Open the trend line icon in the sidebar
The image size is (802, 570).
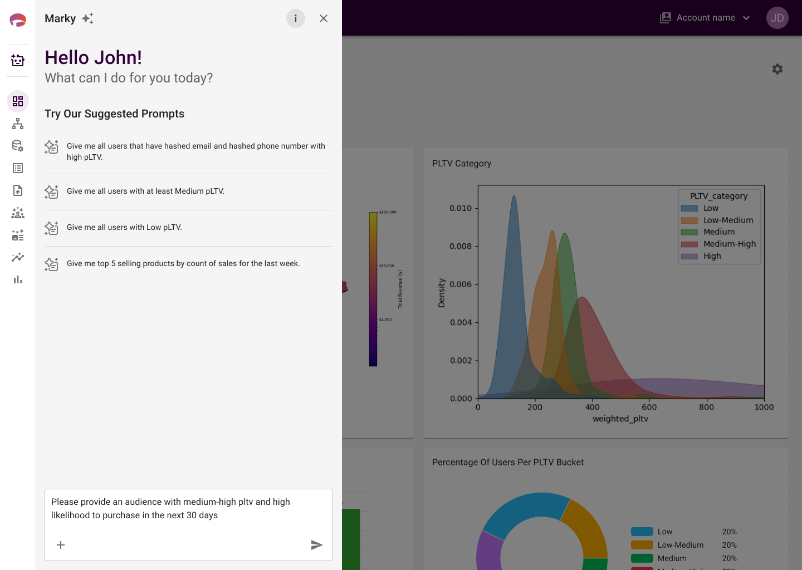tap(18, 257)
